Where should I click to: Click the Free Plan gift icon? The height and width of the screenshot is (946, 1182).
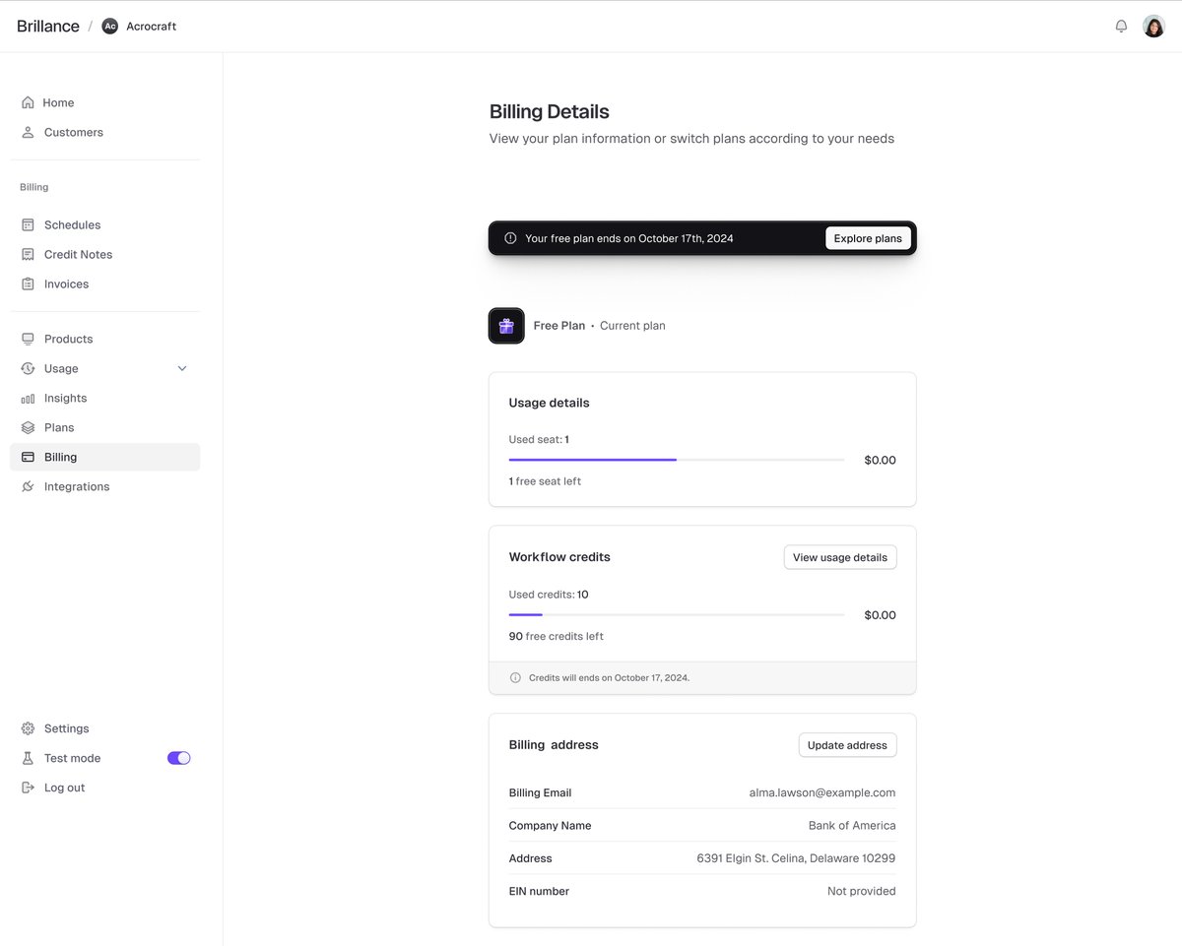click(x=506, y=326)
